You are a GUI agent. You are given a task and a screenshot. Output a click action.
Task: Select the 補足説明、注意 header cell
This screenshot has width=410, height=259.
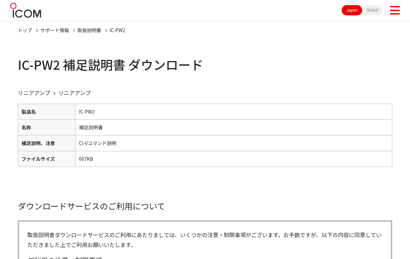click(x=46, y=143)
